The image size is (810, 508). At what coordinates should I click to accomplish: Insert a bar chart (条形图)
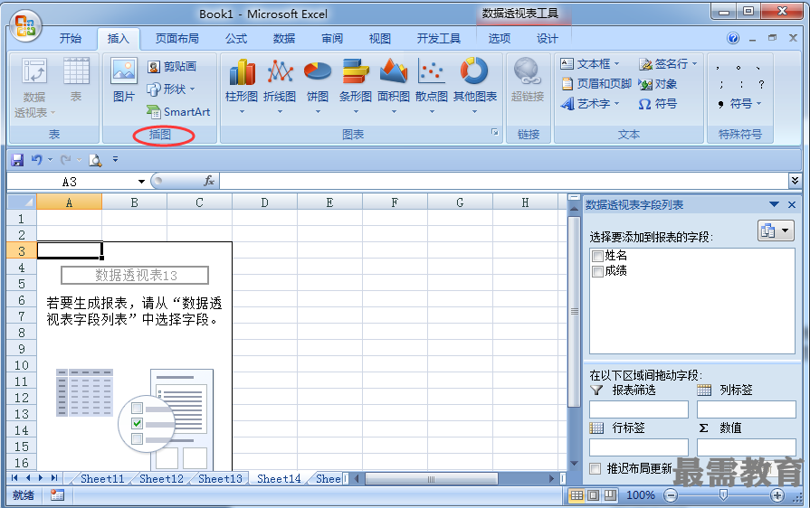[356, 86]
